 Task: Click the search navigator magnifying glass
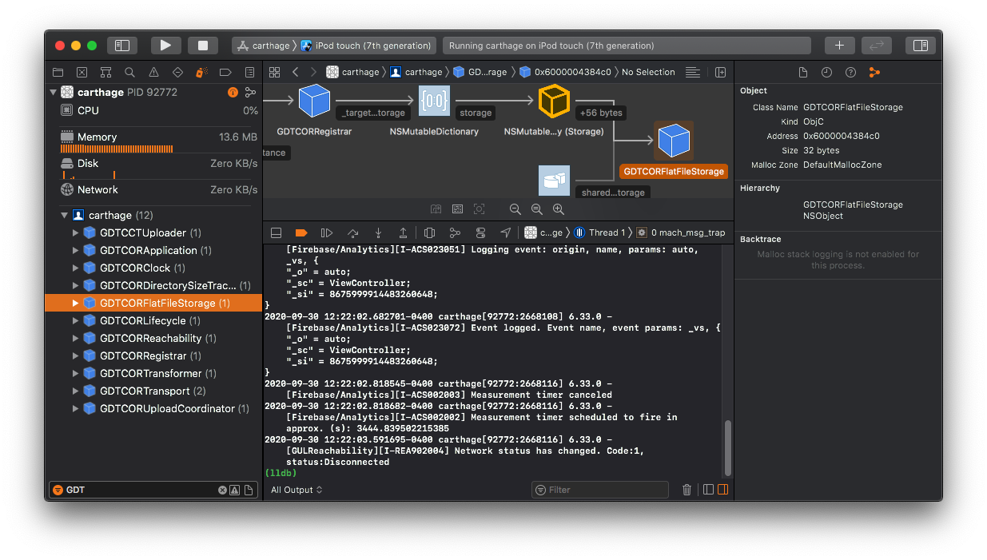click(x=129, y=72)
